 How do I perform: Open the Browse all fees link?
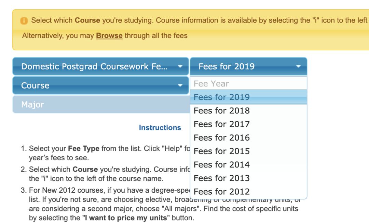tap(109, 36)
